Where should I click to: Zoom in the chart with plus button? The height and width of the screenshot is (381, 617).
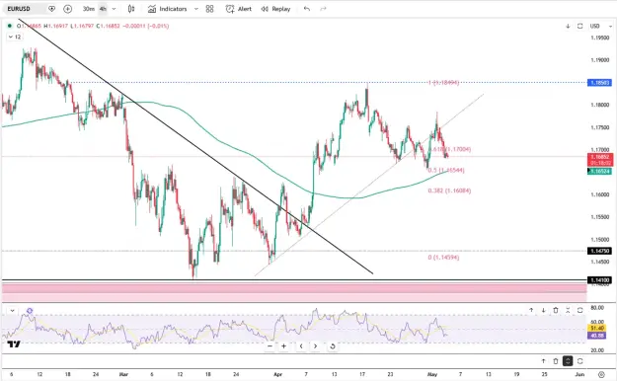coord(283,346)
